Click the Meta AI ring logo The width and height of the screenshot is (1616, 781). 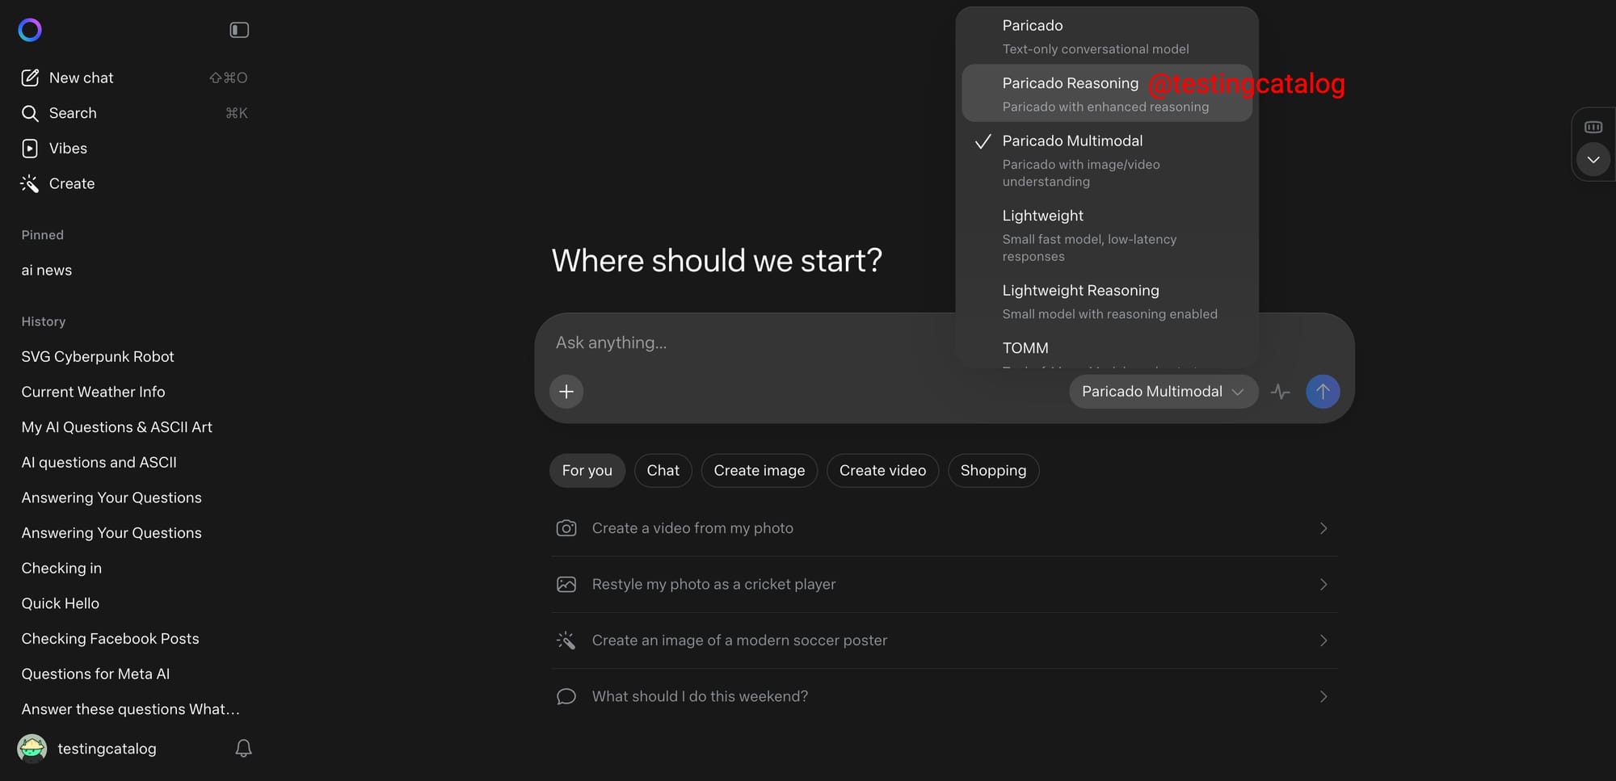point(30,30)
